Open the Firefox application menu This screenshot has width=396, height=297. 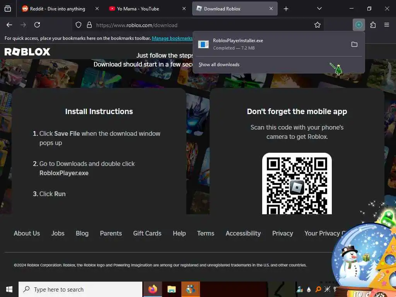pyautogui.click(x=387, y=25)
